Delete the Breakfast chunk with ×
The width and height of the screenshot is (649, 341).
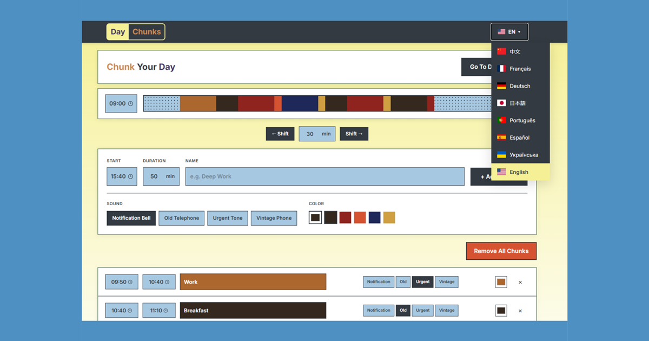pos(520,311)
